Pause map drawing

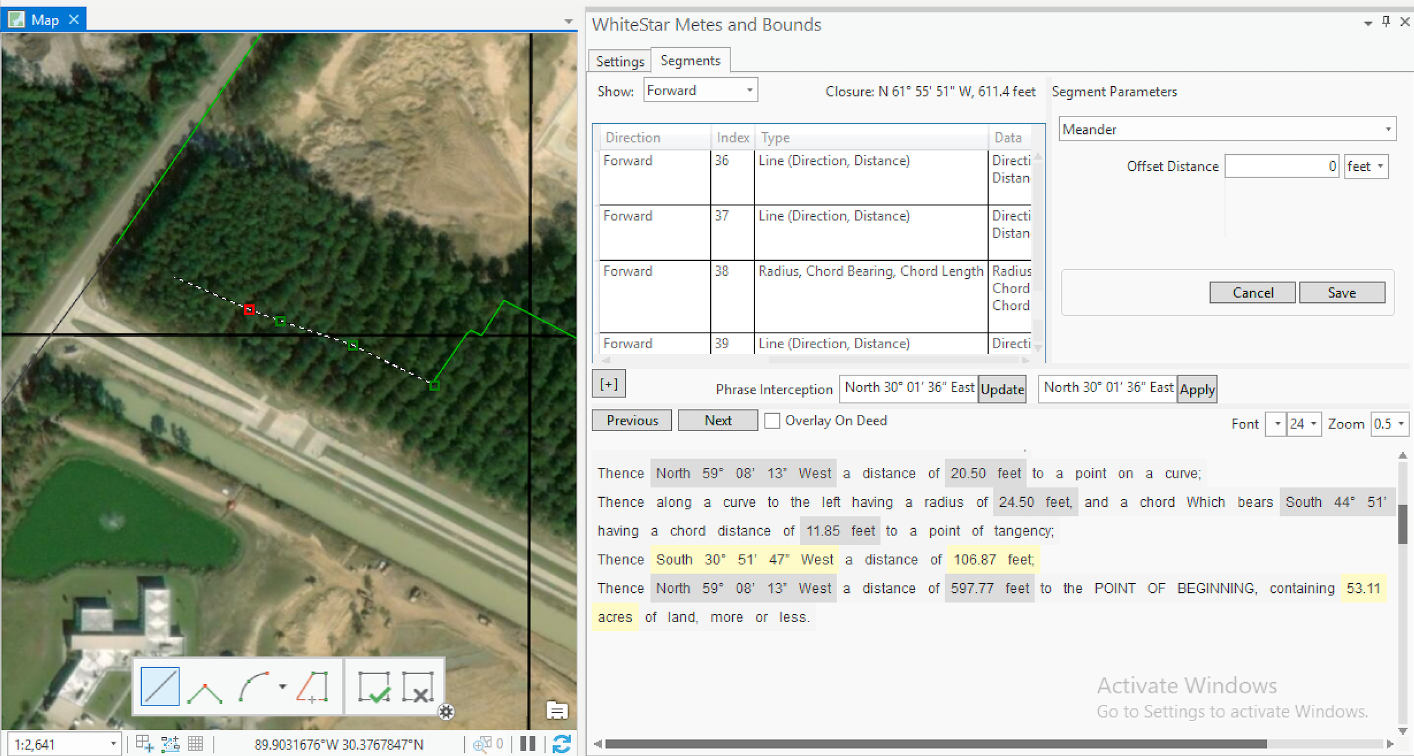point(528,744)
